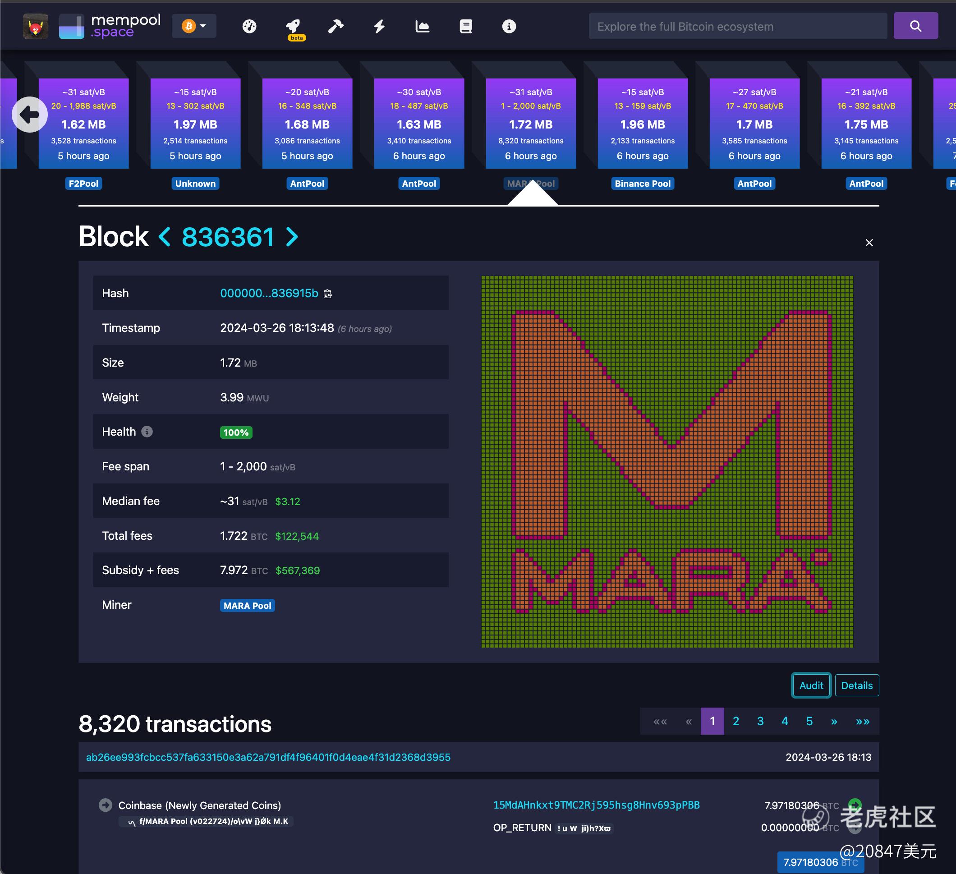Toggle the Audit view button
The width and height of the screenshot is (956, 874).
click(x=811, y=685)
